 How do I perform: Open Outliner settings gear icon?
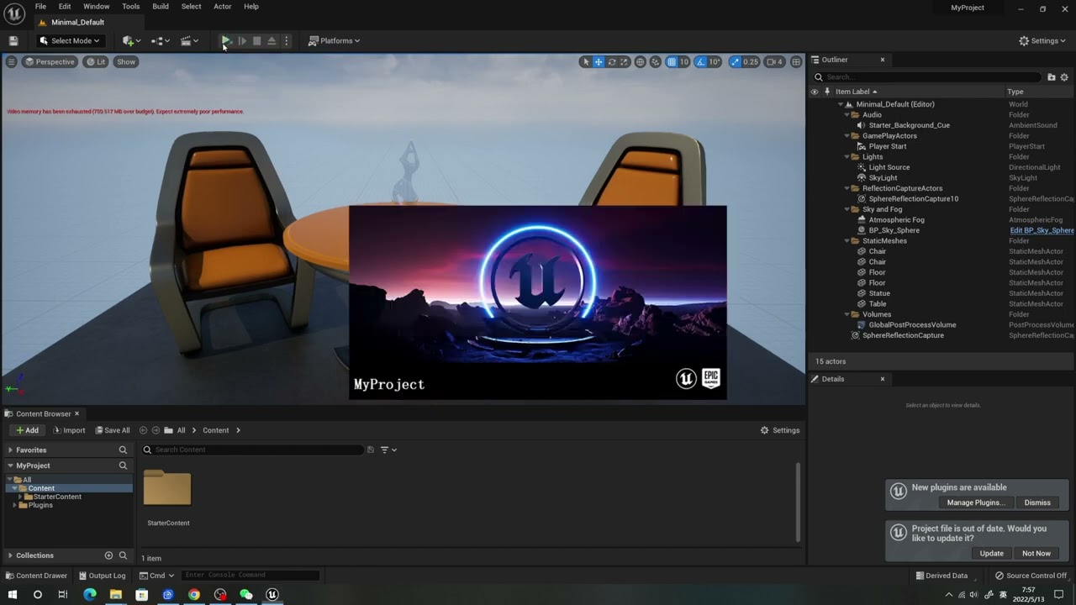1064,77
